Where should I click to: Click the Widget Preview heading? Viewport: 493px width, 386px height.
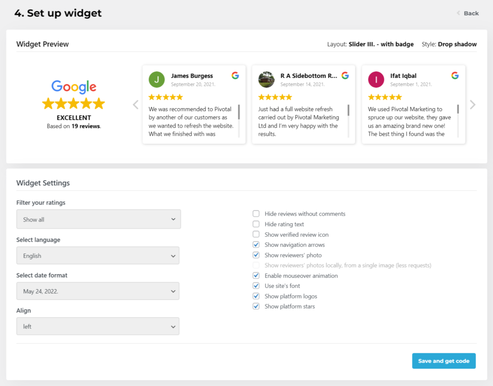[x=42, y=44]
